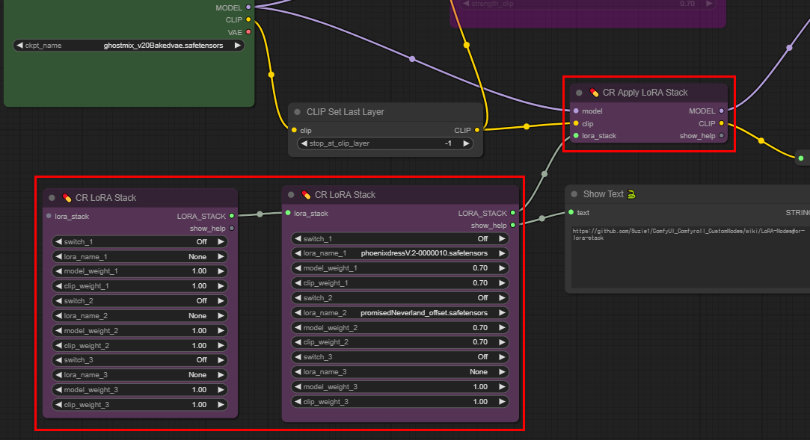Viewport: 810px width, 440px height.
Task: Click reroute dot on link into Show Text
Action: click(542, 219)
